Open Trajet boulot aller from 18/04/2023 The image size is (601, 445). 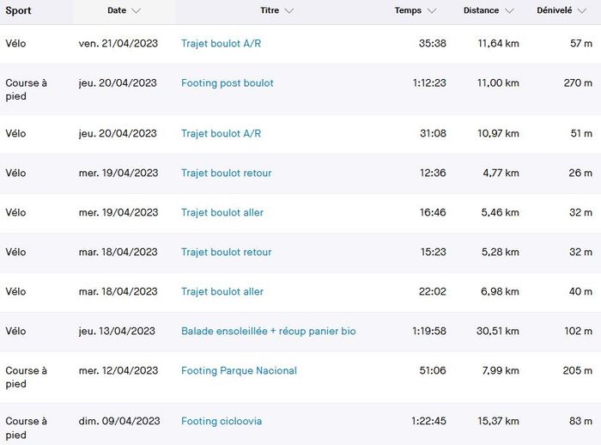coord(222,291)
